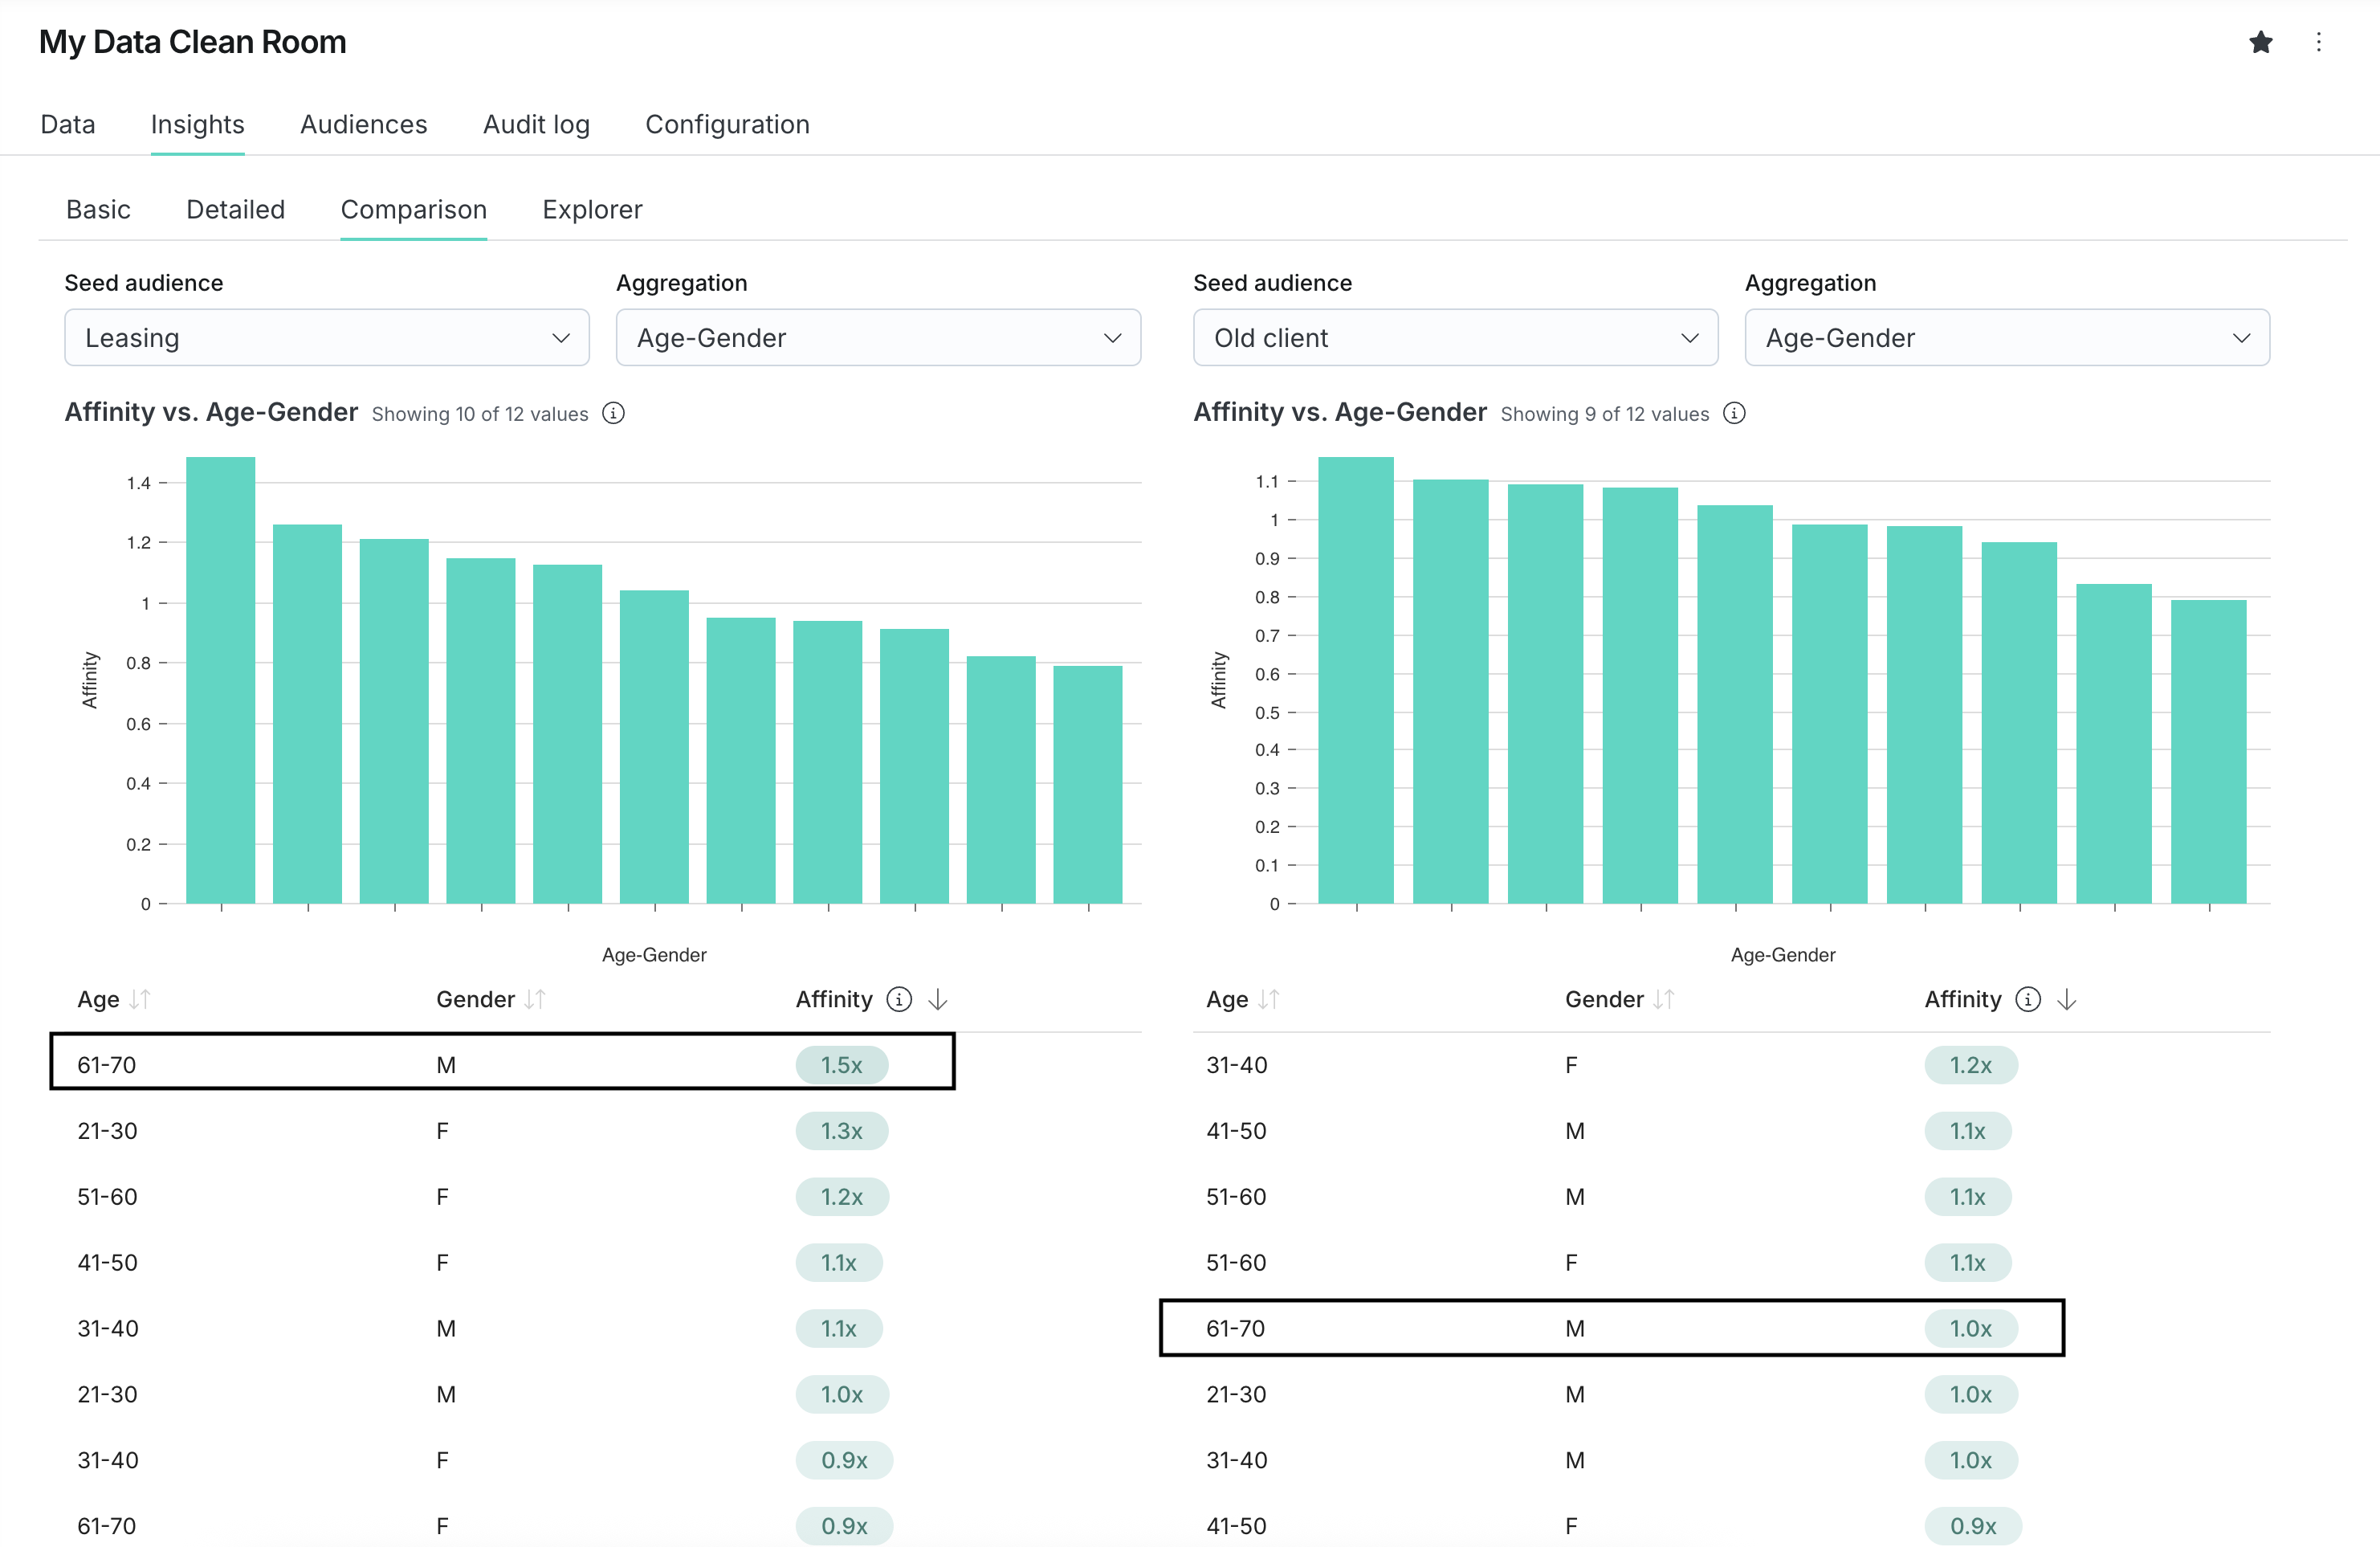Select the highlighted 1.5x affinity value
Screen dimensions: 2380x1547
tap(842, 1064)
